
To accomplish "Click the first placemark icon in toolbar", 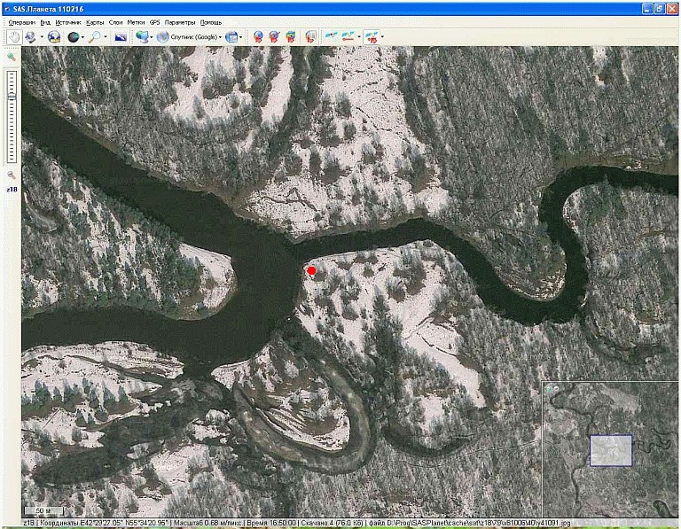I will (x=258, y=37).
